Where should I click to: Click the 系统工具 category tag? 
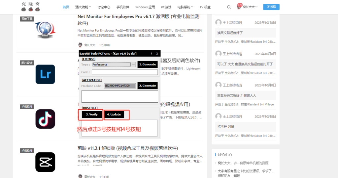(x=27, y=19)
